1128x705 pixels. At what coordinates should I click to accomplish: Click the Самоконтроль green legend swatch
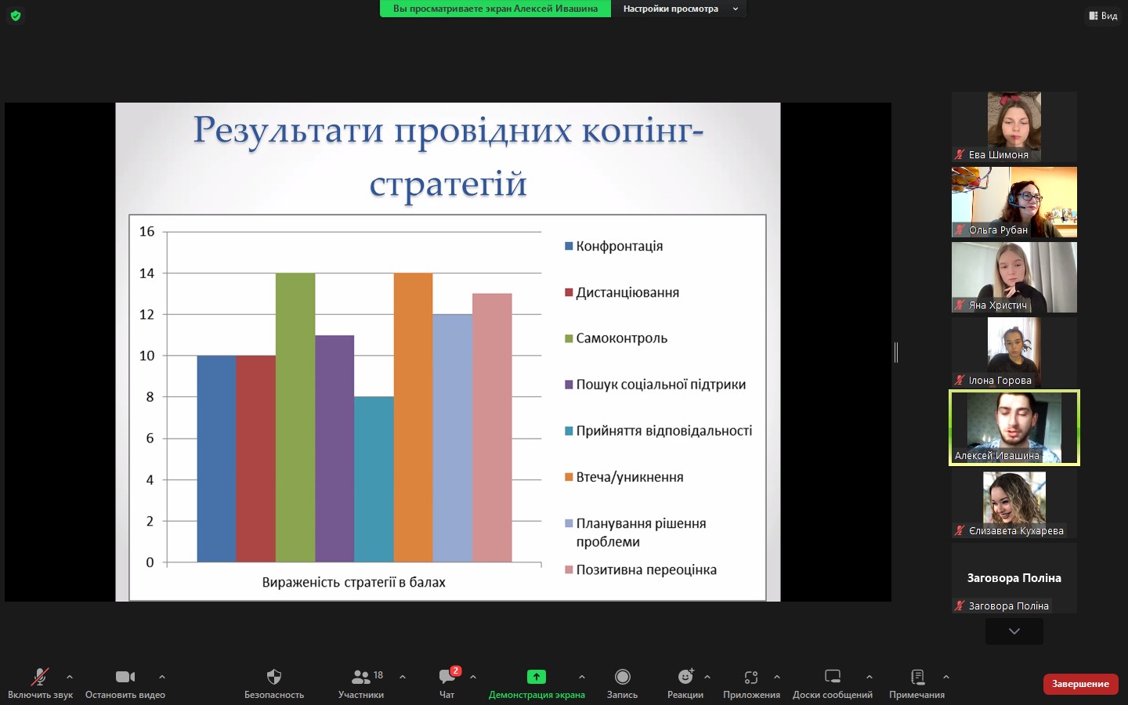pyautogui.click(x=569, y=338)
